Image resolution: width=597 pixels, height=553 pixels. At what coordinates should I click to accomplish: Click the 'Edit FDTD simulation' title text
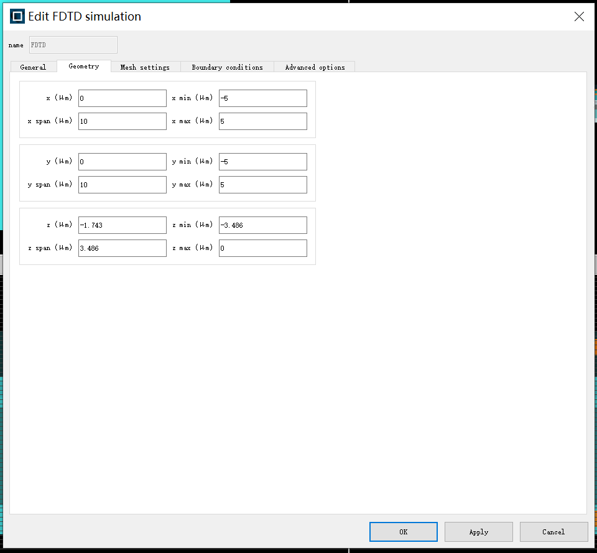click(x=85, y=16)
